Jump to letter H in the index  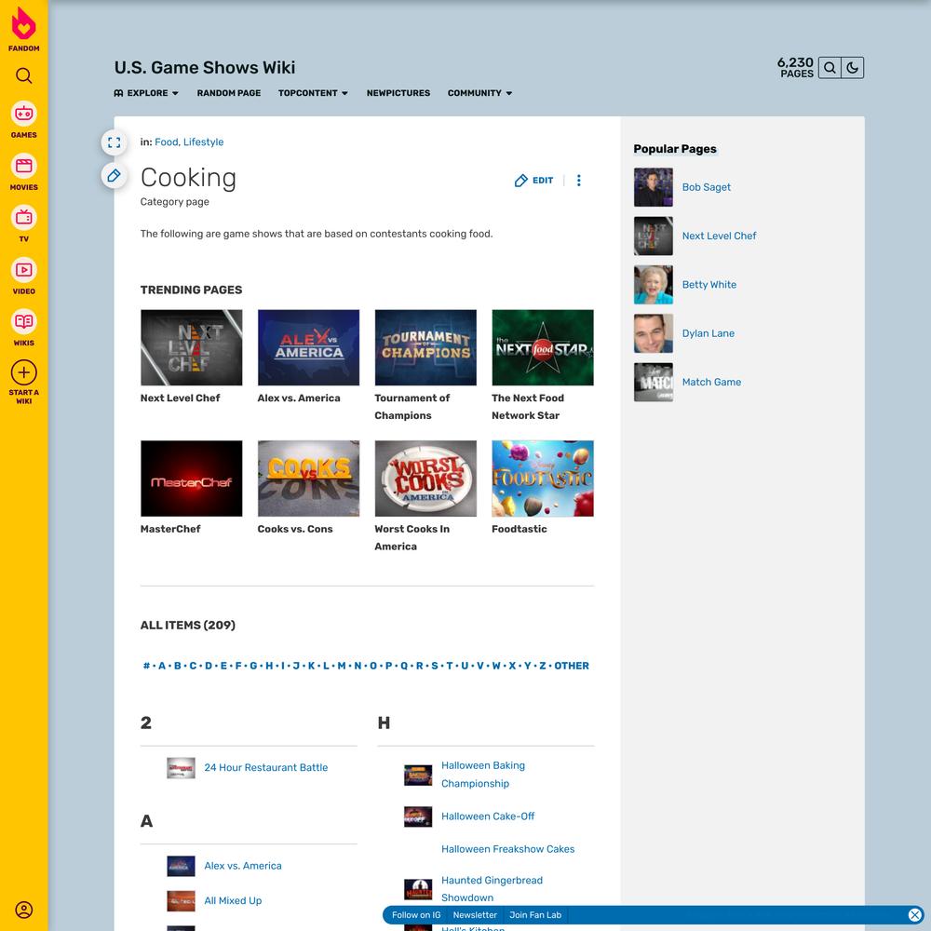pos(269,666)
